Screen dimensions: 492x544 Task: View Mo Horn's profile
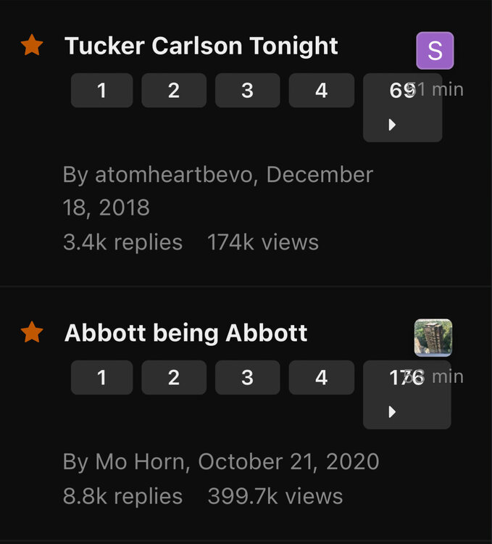(141, 462)
